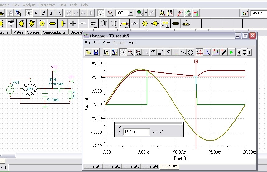This screenshot has height=172, width=267.
Task: Select the circle drawing tool
Action: (x=191, y=52)
